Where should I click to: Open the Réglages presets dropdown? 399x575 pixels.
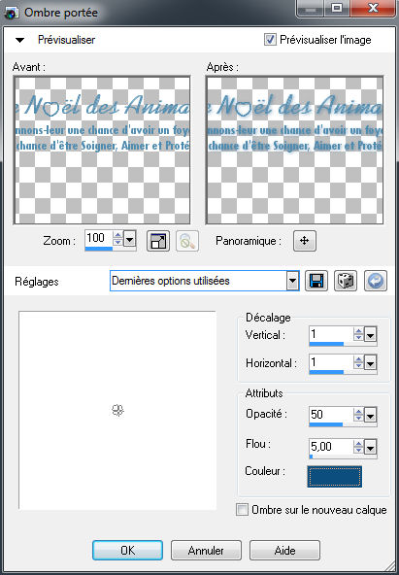[292, 282]
